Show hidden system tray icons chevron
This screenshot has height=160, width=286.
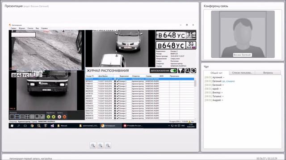169,126
